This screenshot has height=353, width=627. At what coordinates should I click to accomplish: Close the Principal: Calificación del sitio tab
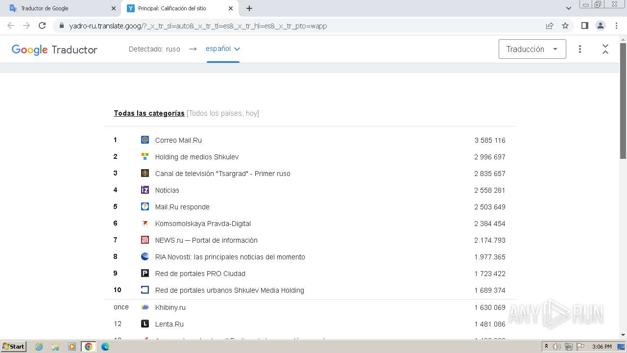pos(231,8)
